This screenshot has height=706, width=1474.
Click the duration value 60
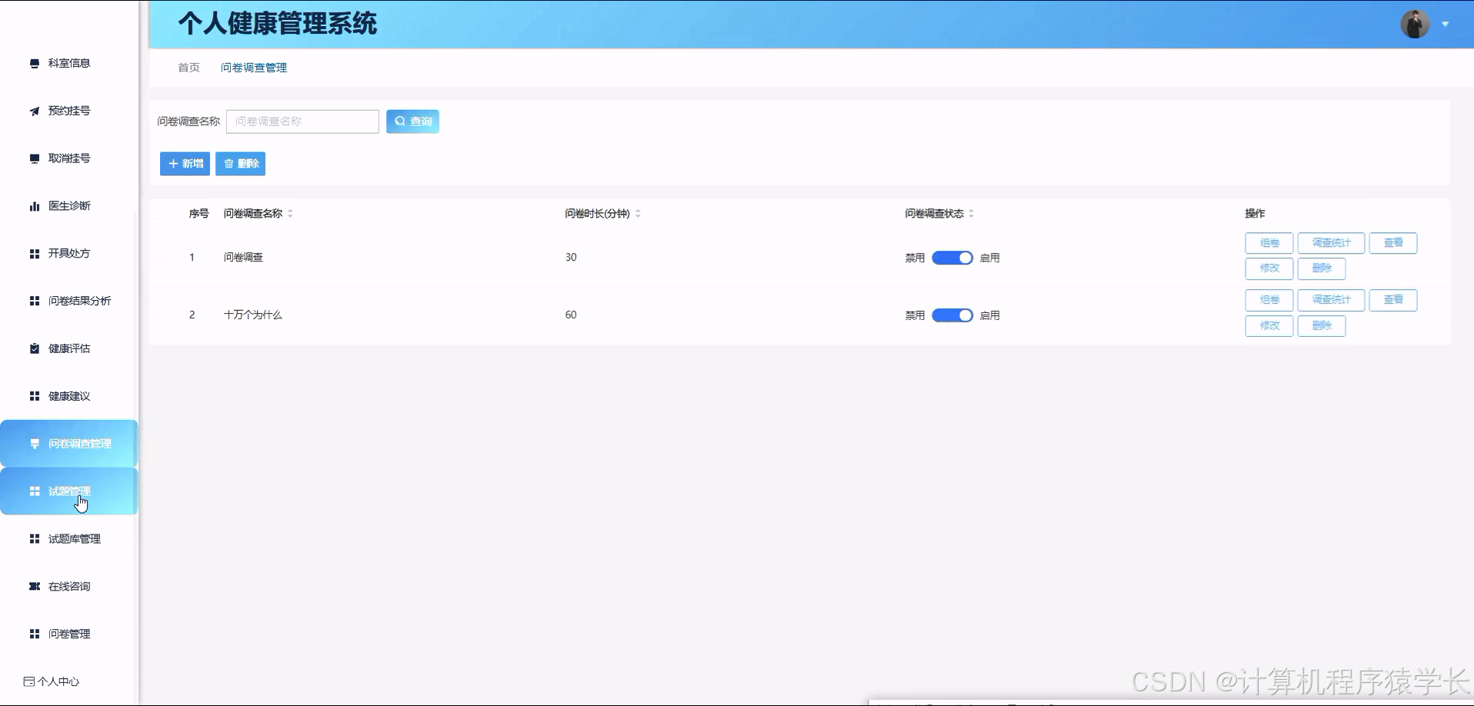tap(571, 315)
